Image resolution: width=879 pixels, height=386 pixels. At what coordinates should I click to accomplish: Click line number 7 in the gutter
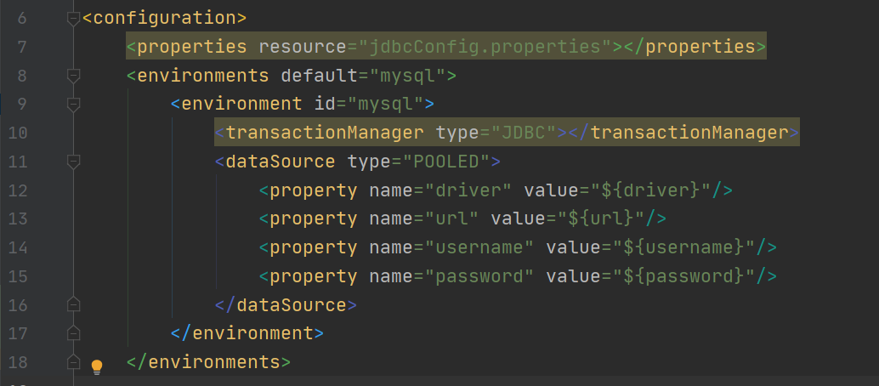[22, 47]
